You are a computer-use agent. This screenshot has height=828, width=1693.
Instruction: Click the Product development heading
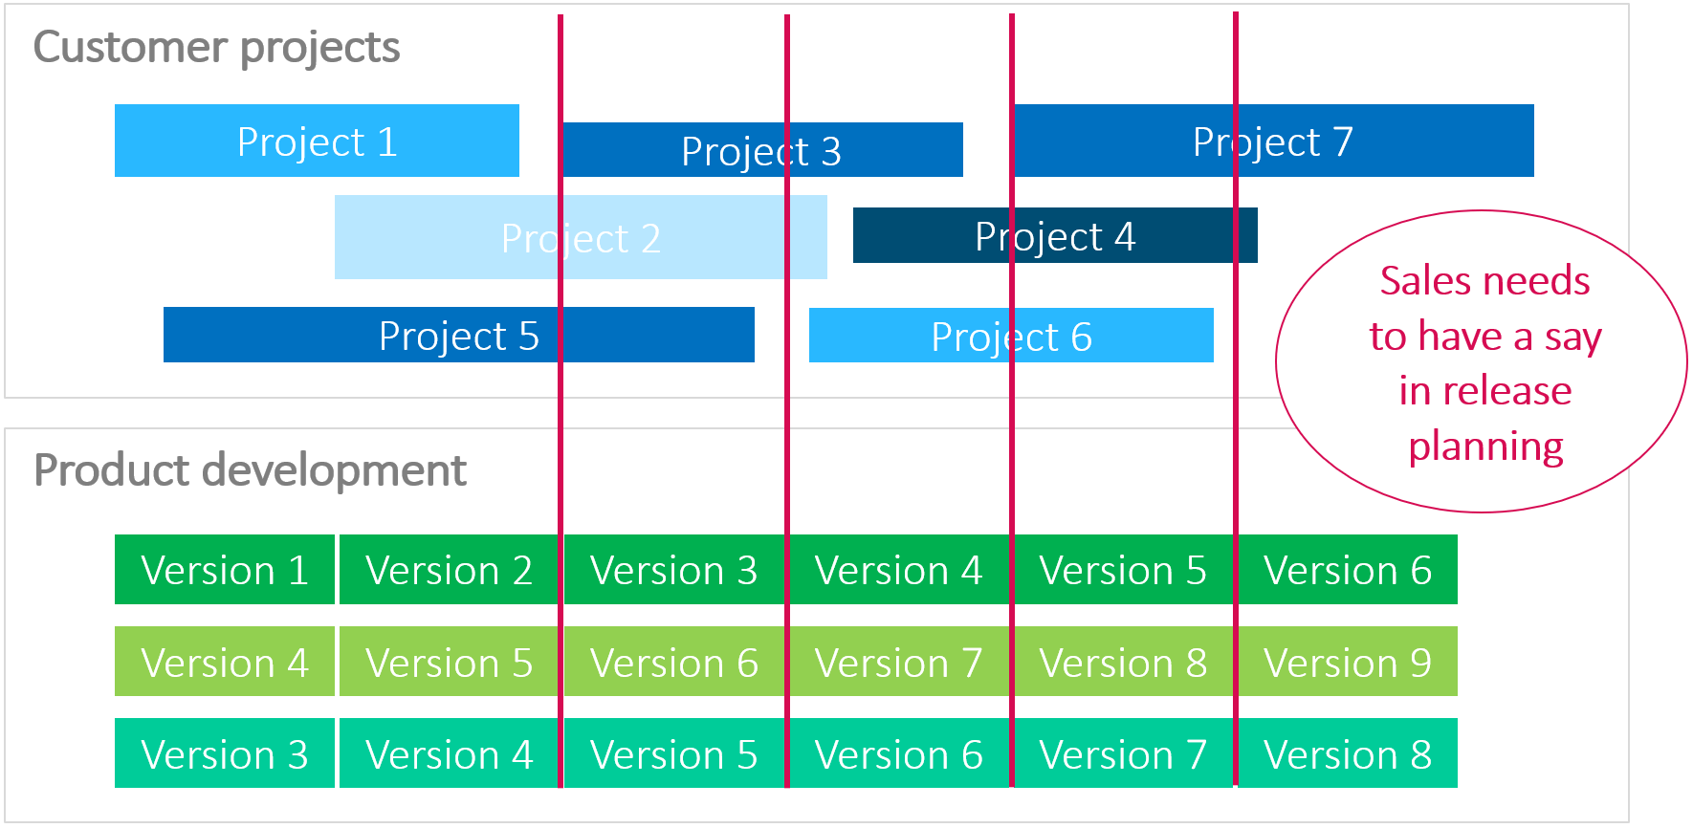click(250, 470)
